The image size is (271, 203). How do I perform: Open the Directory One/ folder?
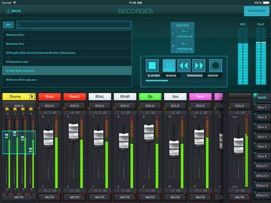[x=67, y=35]
